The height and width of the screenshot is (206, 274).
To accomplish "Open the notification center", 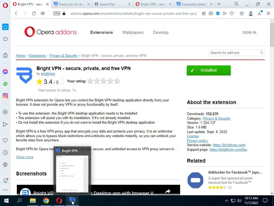I will click(x=265, y=201).
